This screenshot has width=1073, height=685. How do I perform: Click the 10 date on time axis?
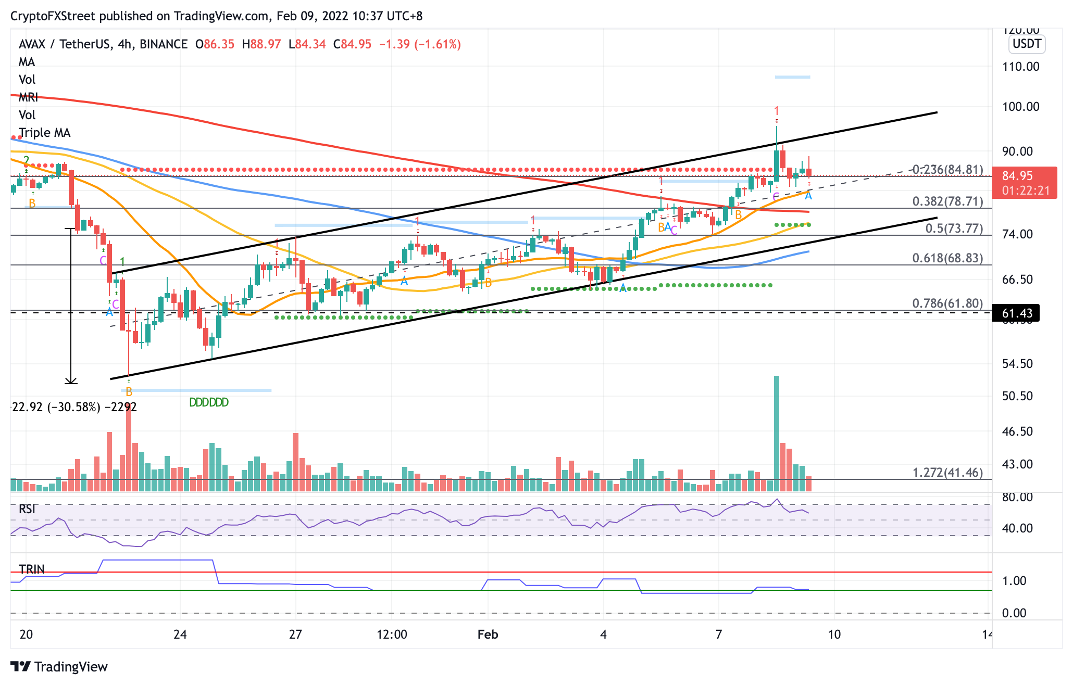click(x=834, y=635)
